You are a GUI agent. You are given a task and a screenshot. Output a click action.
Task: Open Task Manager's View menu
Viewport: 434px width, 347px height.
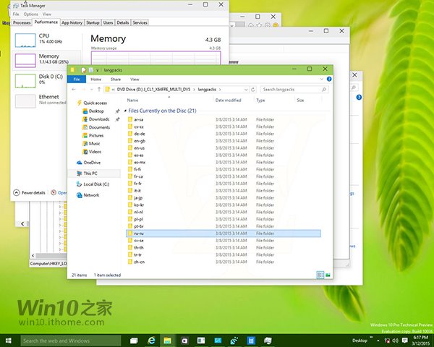47,14
